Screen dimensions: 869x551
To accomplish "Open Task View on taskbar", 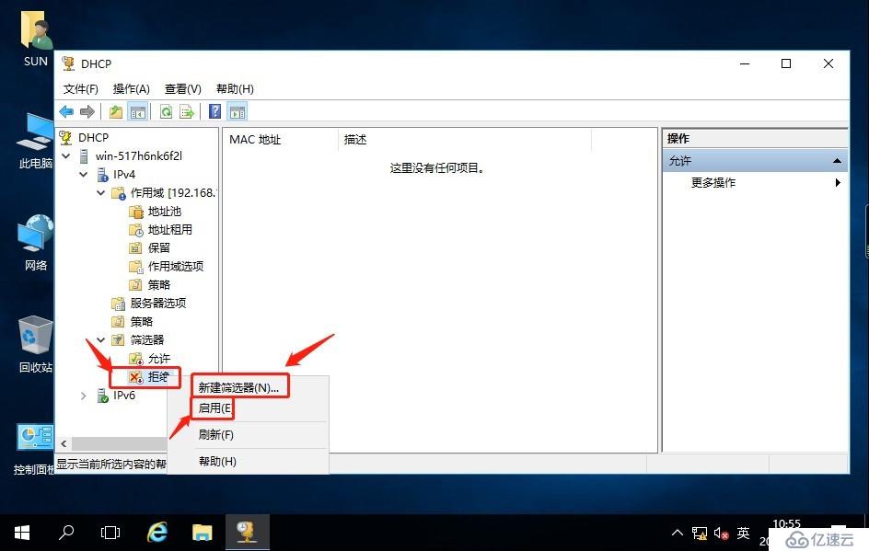I will pos(110,533).
